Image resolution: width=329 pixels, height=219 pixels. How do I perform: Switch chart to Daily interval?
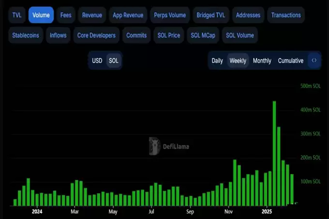217,61
